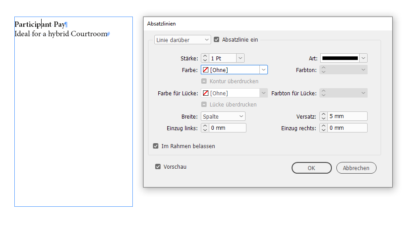411x226 pixels.
Task: Uncheck Im Rahmen belassen
Action: (x=156, y=146)
